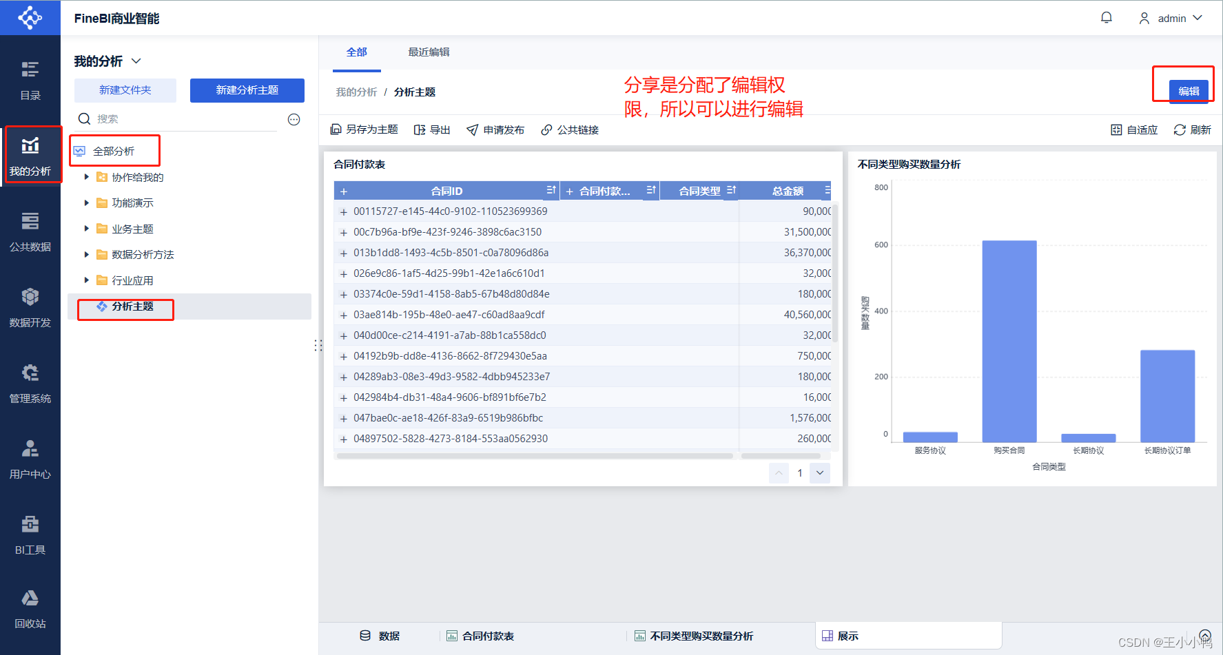Switch to the 最近编辑 tab
This screenshot has height=655, width=1223.
429,52
